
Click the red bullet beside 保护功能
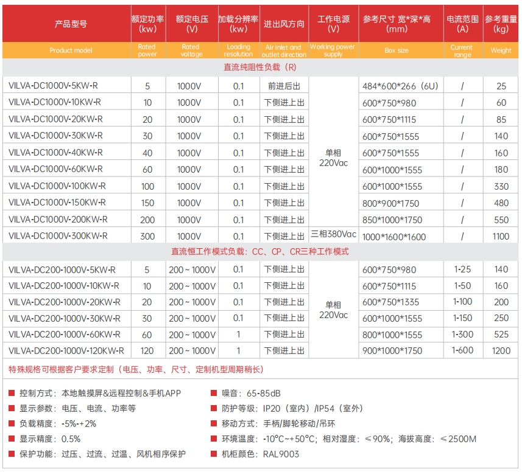[x=12, y=454]
